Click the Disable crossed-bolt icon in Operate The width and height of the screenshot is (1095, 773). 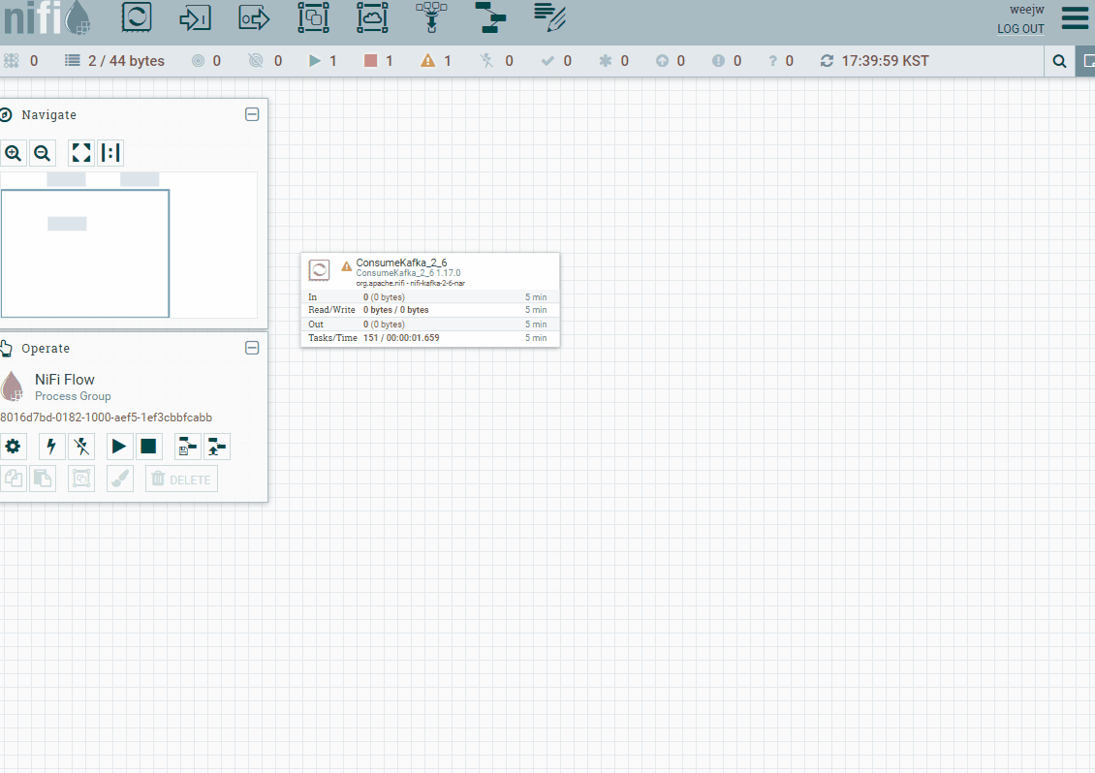81,447
